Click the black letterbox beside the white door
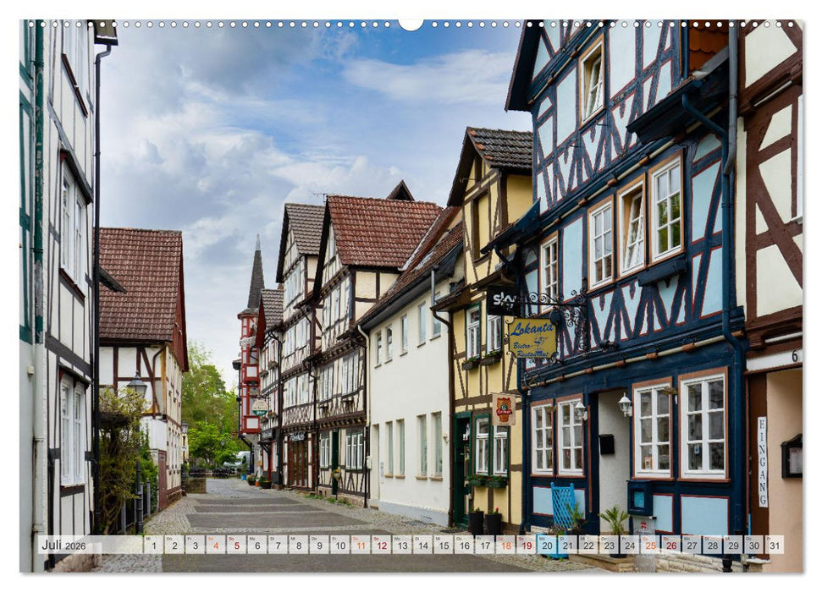The height and width of the screenshot is (592, 822). 607,443
